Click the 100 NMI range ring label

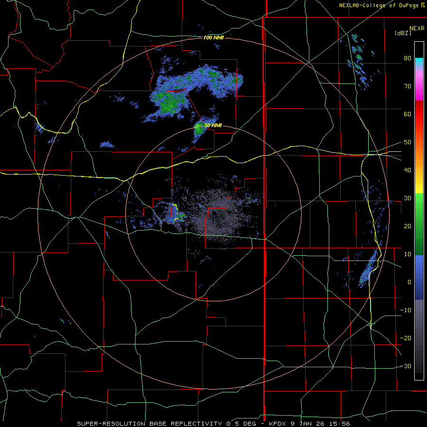point(213,37)
